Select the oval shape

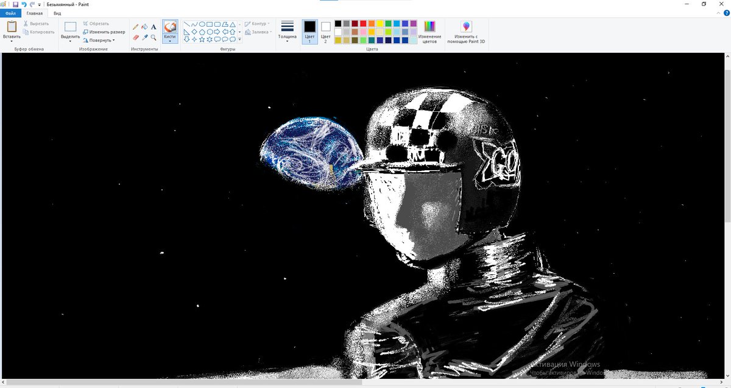pyautogui.click(x=202, y=24)
